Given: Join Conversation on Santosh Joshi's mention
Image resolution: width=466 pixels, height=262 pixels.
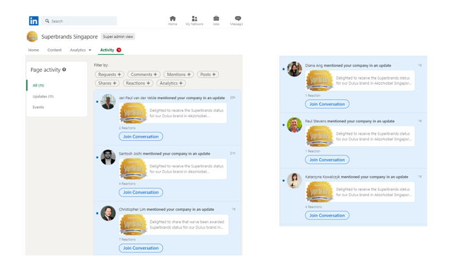Looking at the screenshot, I should (x=141, y=193).
